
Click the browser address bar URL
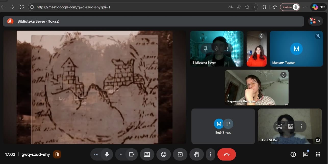[x=73, y=7]
